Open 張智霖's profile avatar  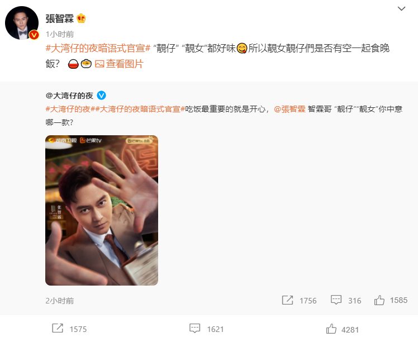tap(22, 23)
